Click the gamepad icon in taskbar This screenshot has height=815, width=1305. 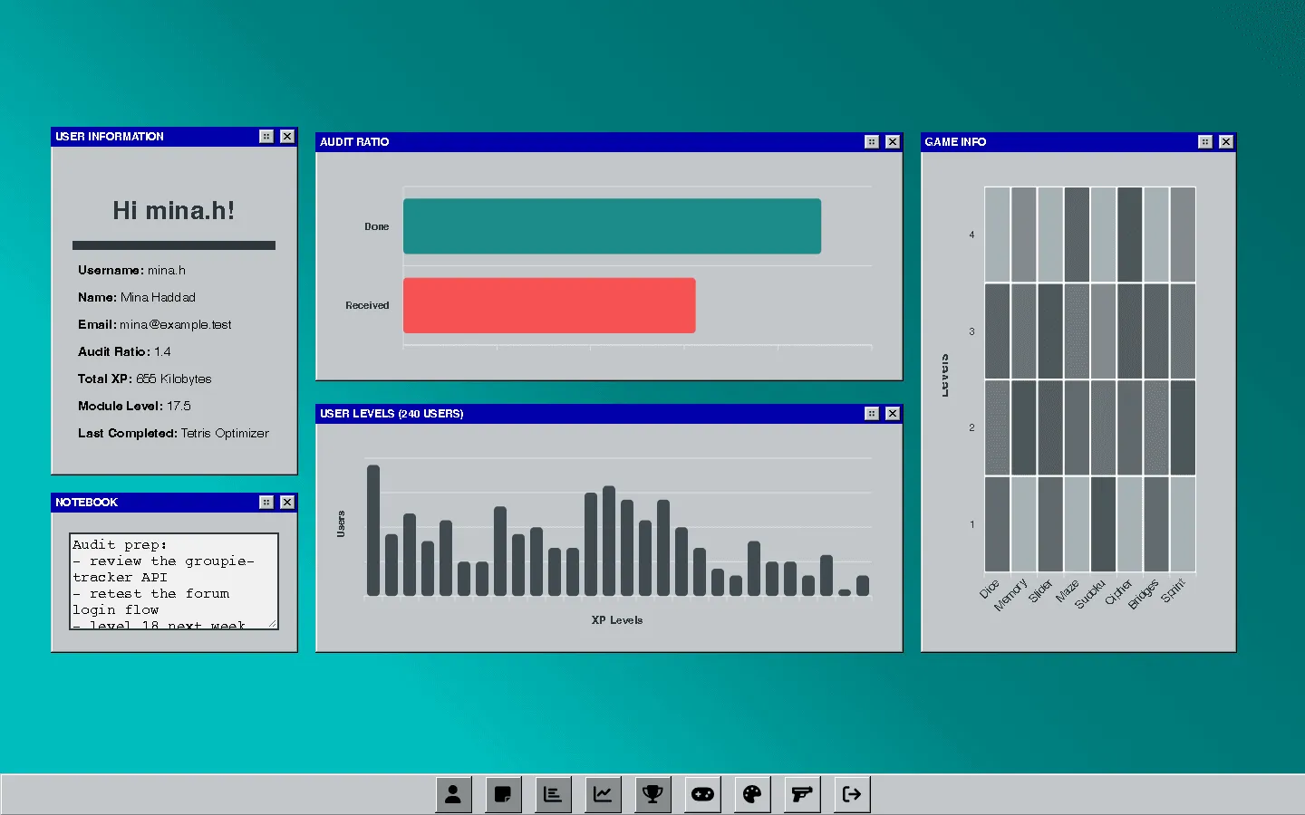click(702, 794)
